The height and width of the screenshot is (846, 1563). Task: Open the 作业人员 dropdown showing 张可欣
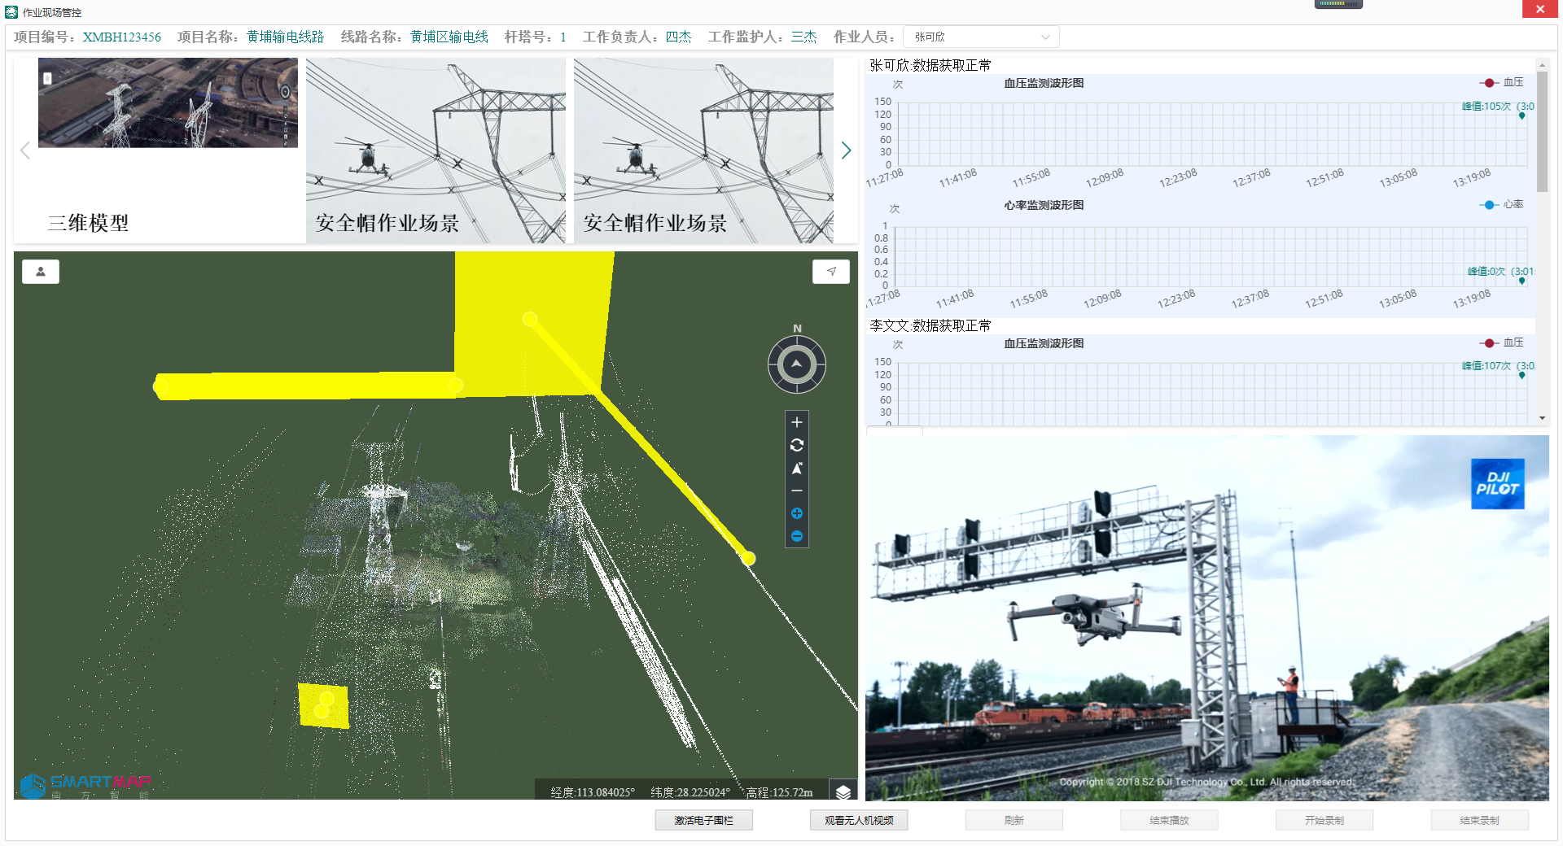981,37
